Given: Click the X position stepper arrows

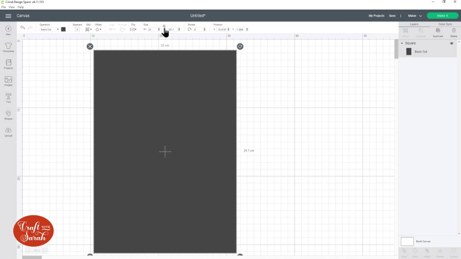Looking at the screenshot, I should [x=229, y=30].
